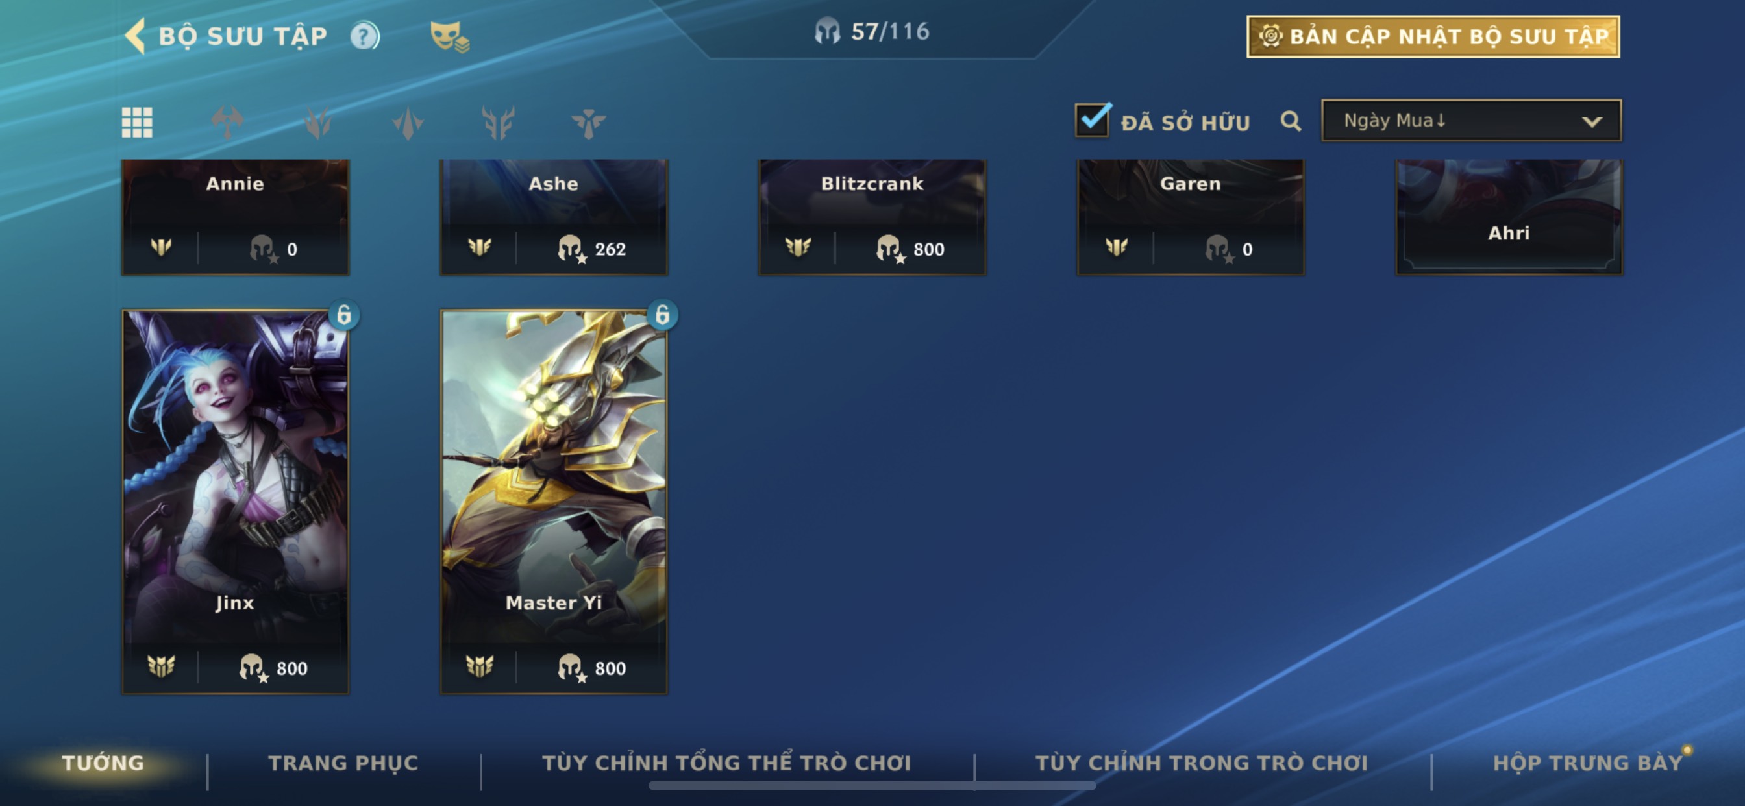The image size is (1745, 806).
Task: Open the Hộp Trưng Bày tab
Action: click(x=1588, y=763)
